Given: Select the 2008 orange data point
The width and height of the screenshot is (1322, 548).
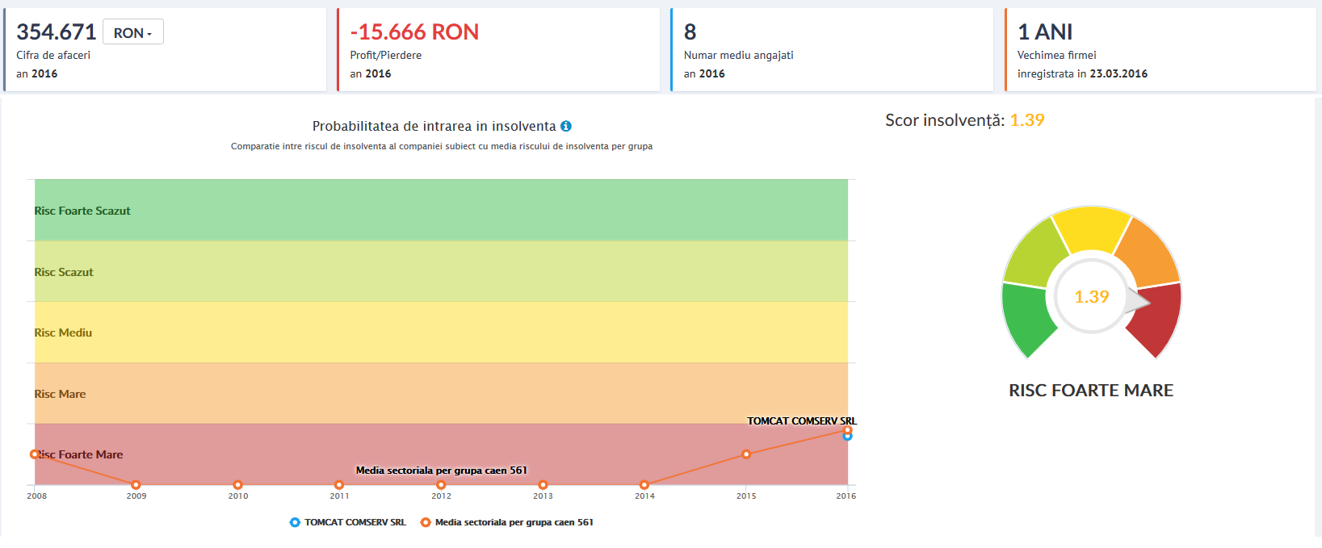Looking at the screenshot, I should click(x=35, y=454).
